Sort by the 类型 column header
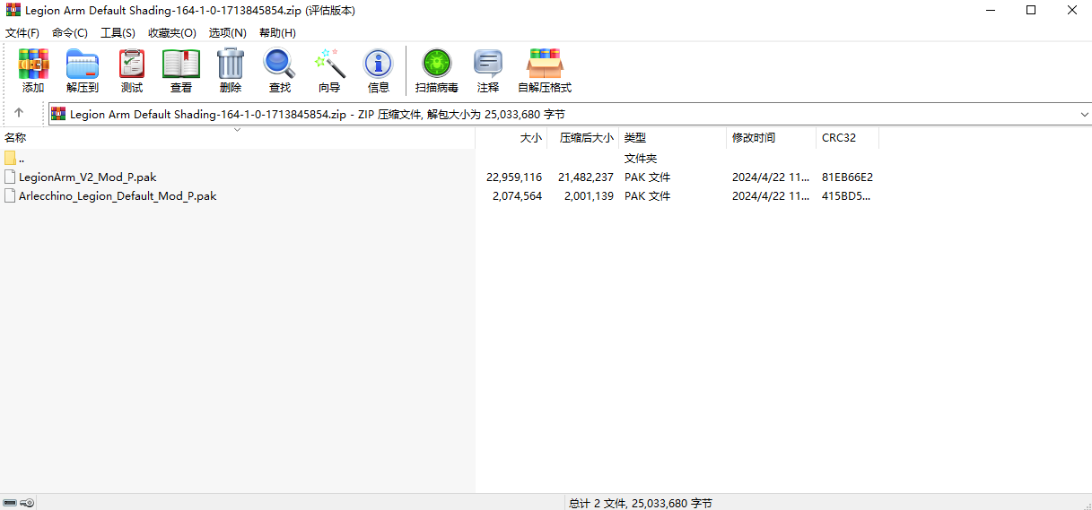The height and width of the screenshot is (510, 1092). click(673, 138)
